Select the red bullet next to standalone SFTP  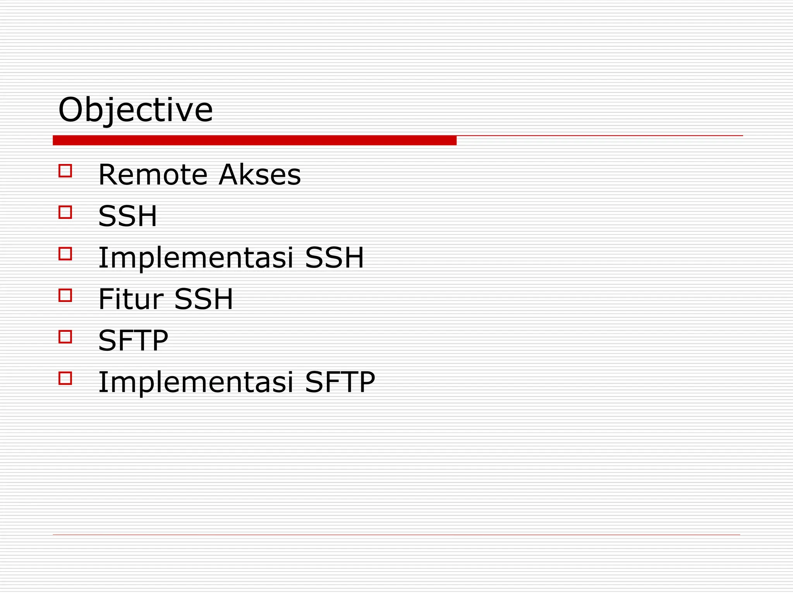65,336
